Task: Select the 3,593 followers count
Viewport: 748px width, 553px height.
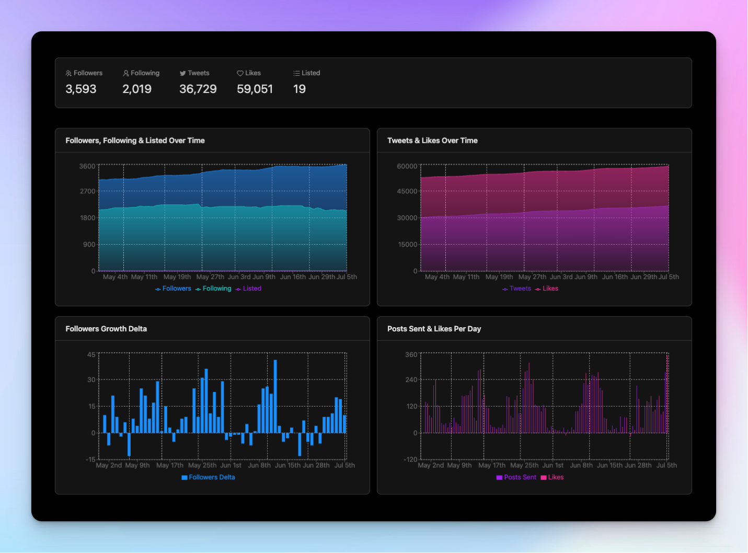Action: click(x=81, y=89)
